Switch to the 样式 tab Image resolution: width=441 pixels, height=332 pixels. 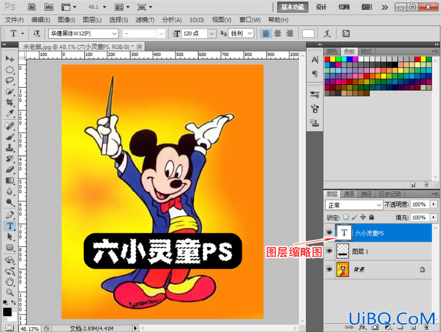tap(366, 52)
